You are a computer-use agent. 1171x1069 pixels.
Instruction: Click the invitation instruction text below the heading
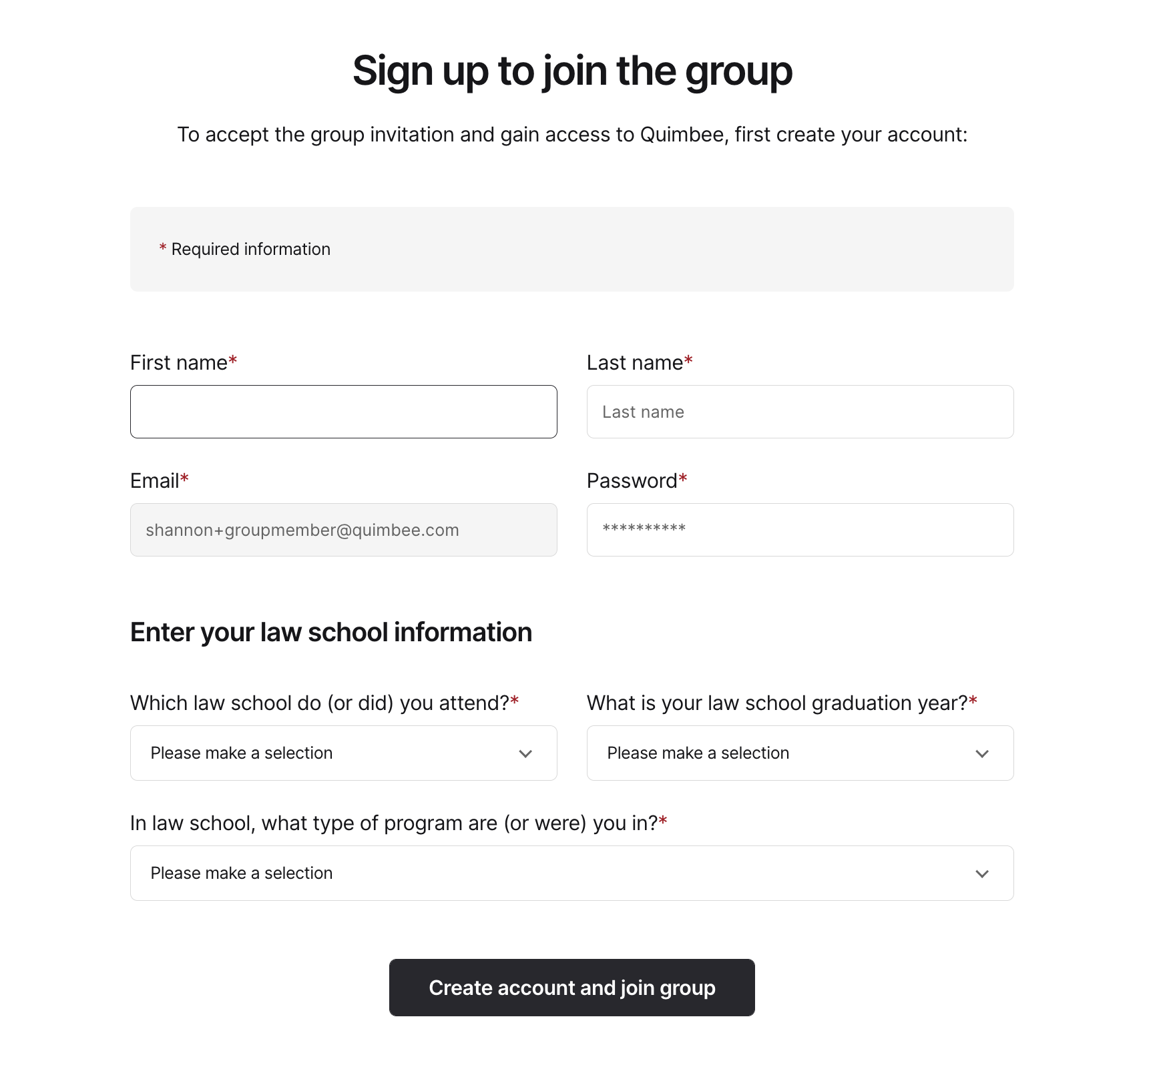(x=571, y=134)
